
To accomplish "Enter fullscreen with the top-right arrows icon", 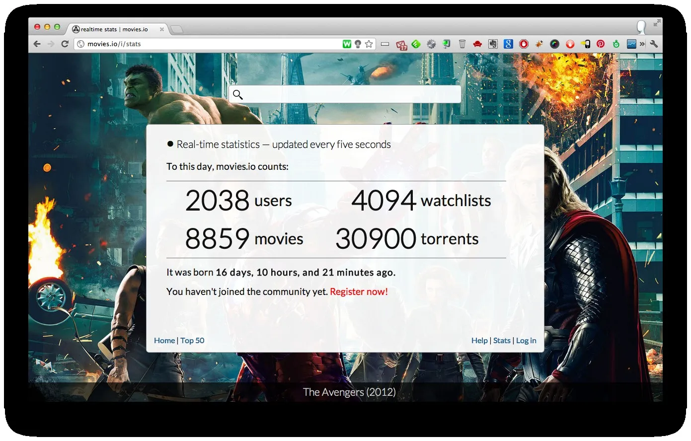I will point(657,23).
